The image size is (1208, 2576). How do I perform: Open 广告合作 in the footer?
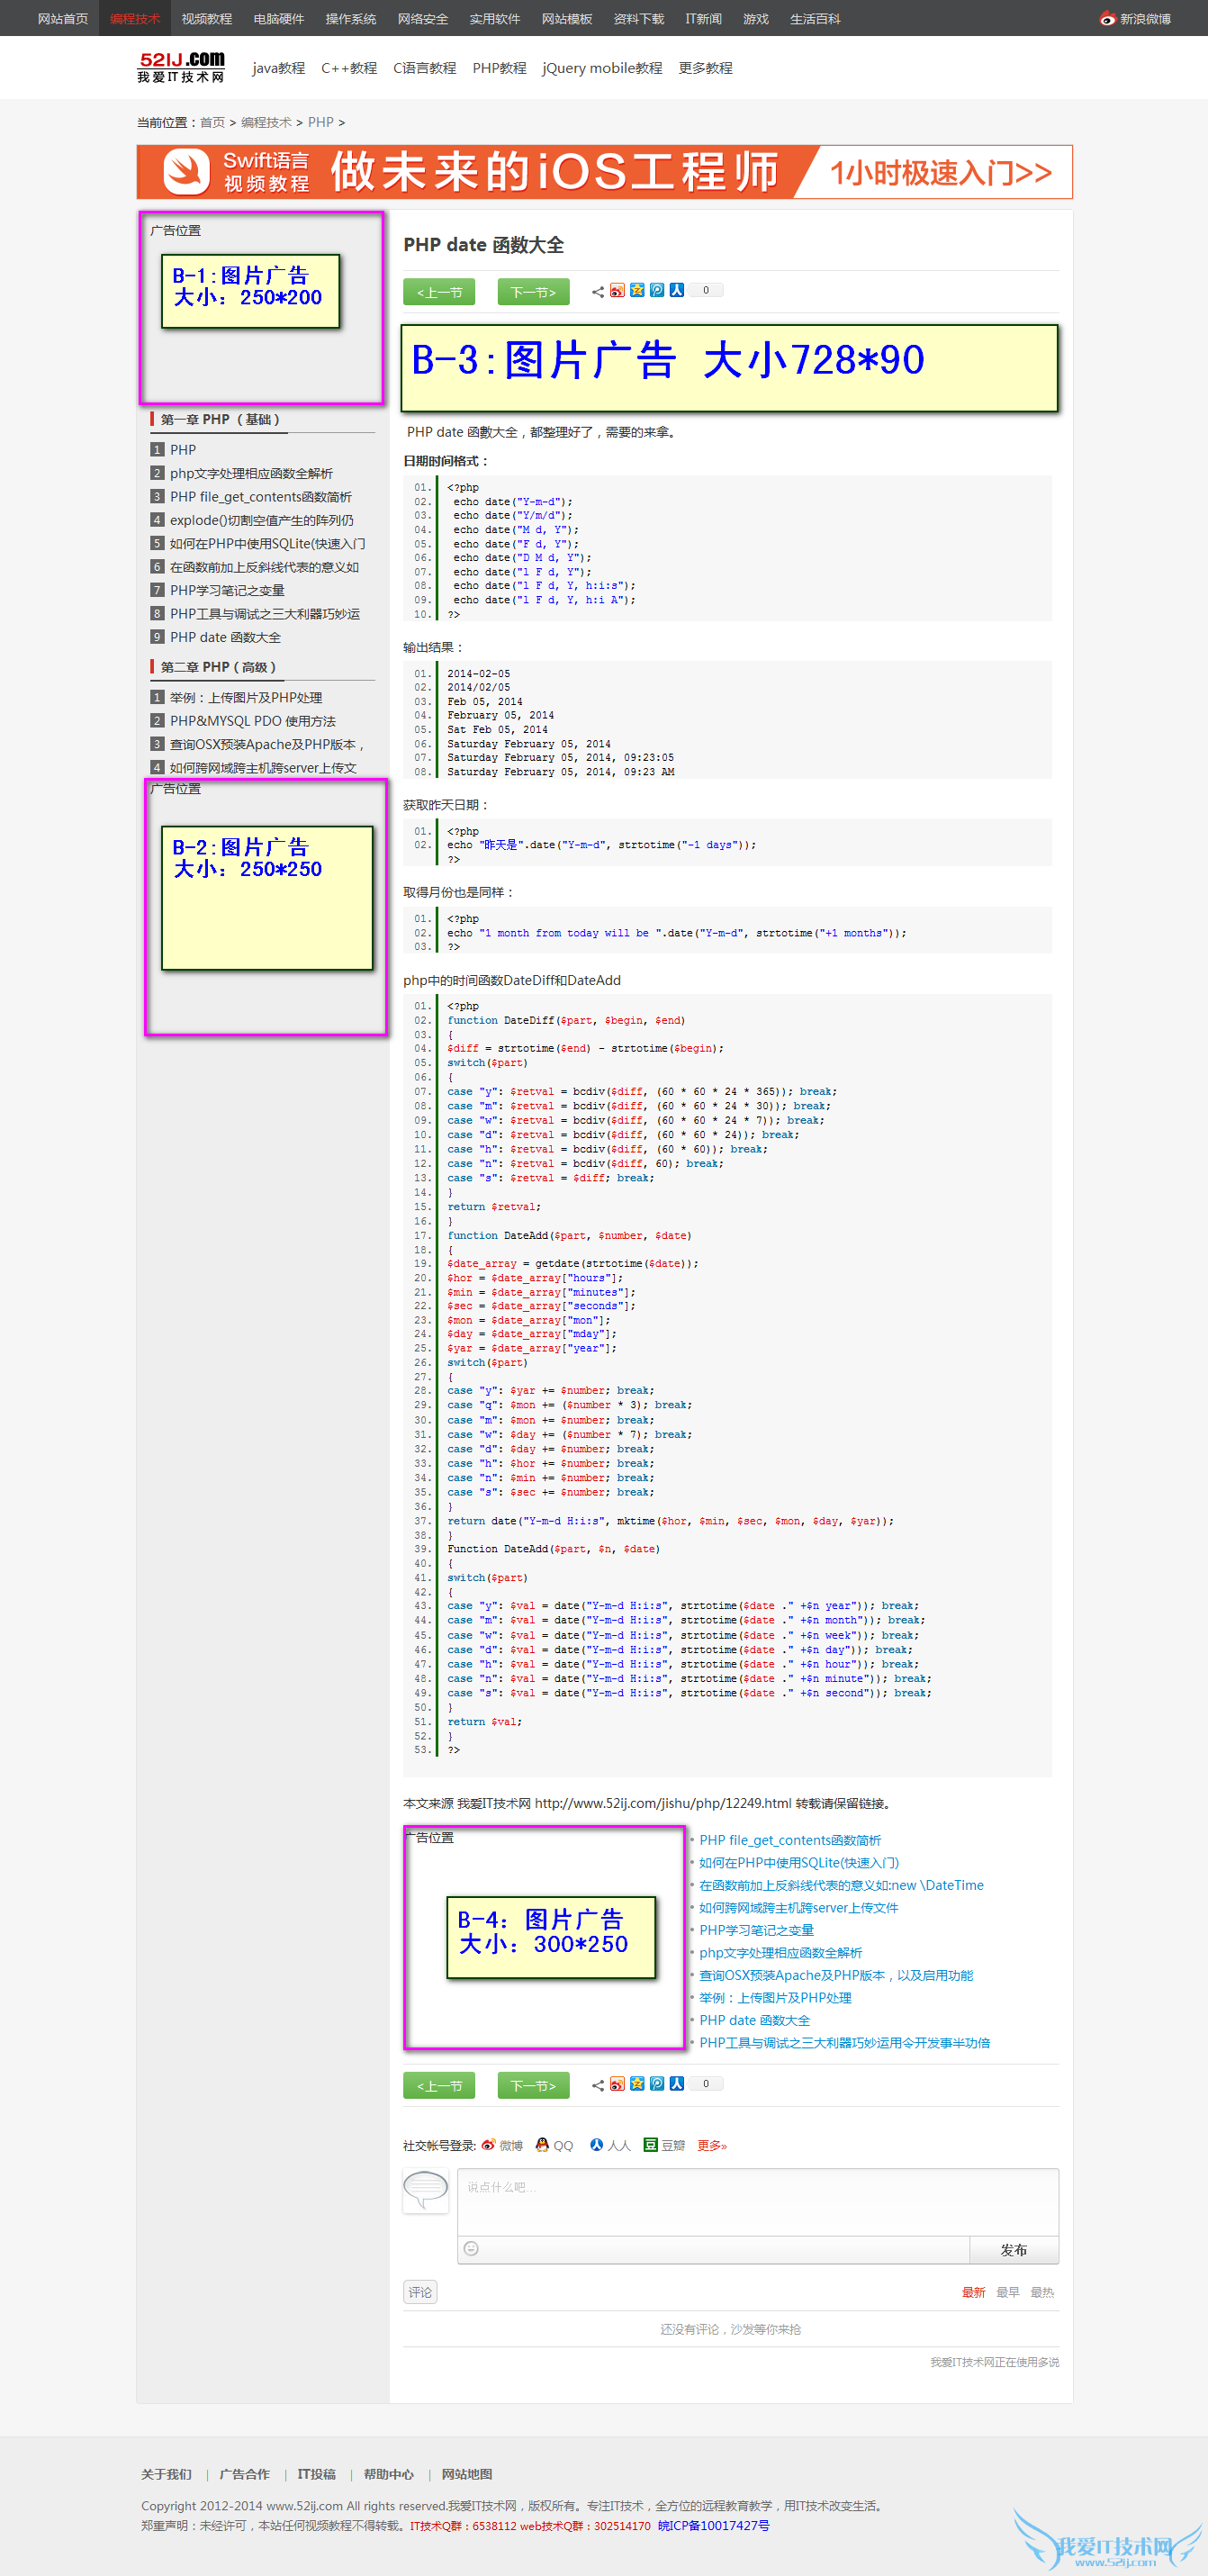245,2475
